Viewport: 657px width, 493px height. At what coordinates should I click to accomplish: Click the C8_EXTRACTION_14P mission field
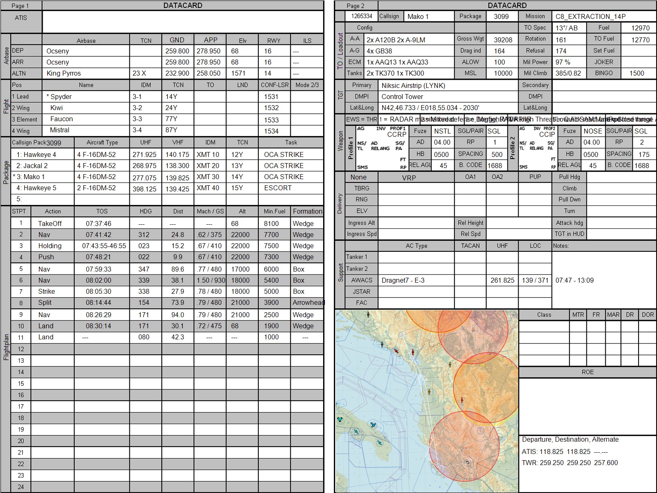click(x=604, y=16)
